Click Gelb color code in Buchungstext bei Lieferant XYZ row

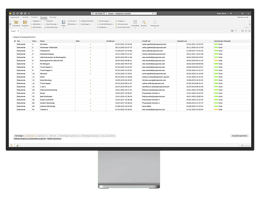218,61
